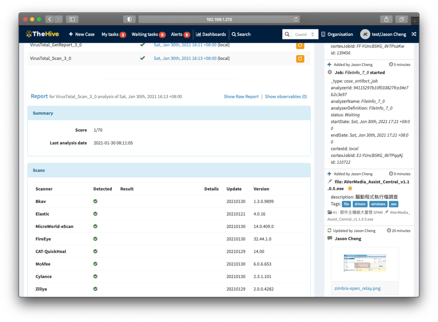Click the Safari share icon
This screenshot has width=438, height=322.
tap(386, 19)
